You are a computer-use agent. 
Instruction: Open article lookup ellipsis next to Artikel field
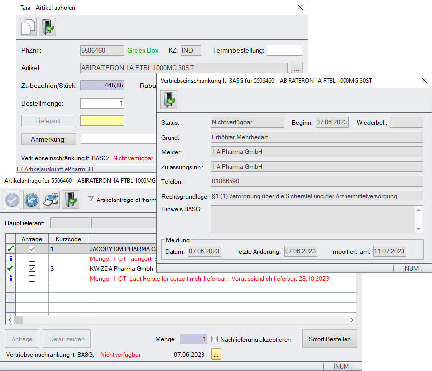click(x=297, y=68)
